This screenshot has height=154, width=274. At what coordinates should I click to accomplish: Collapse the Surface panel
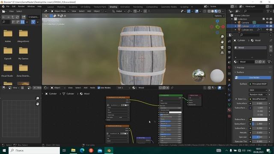coord(240,72)
